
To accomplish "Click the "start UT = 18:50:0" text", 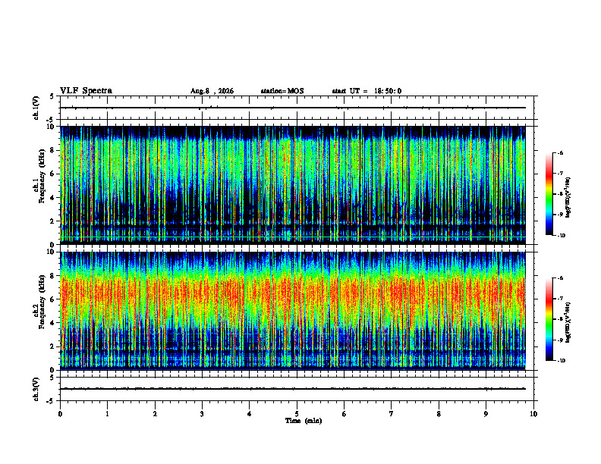I will [367, 91].
